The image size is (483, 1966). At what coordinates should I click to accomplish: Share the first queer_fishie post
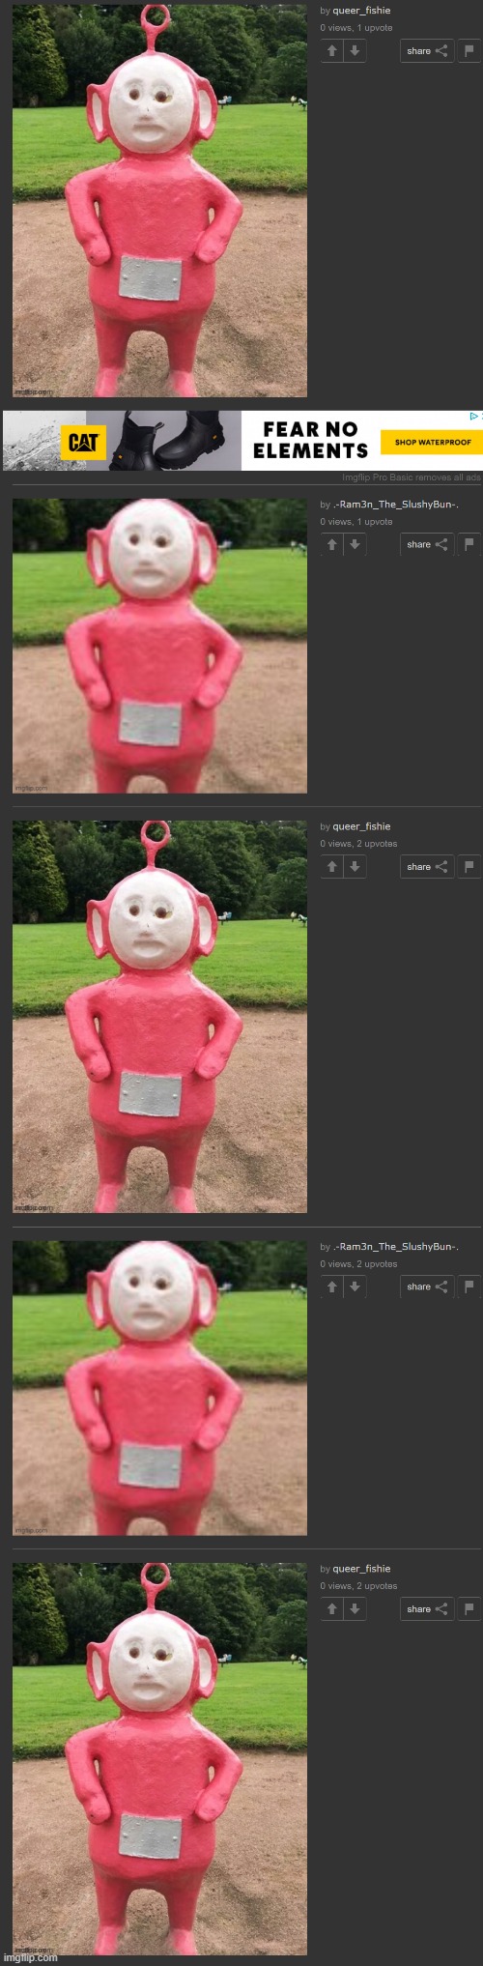427,51
